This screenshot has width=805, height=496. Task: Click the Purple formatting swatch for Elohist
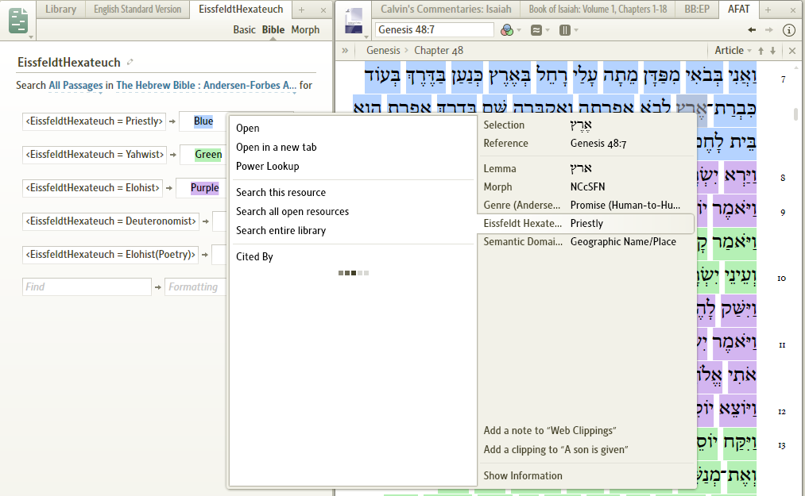[x=204, y=188]
